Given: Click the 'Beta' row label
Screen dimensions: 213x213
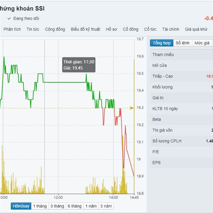Looking at the screenshot, I should click(157, 119).
